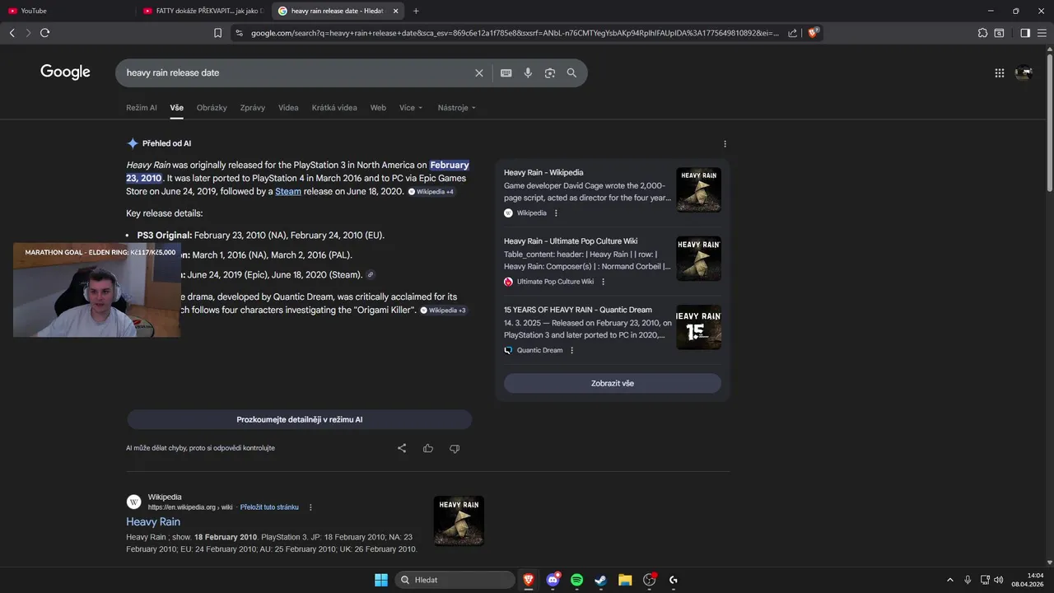Select the Web results tab
The height and width of the screenshot is (593, 1054).
(378, 108)
